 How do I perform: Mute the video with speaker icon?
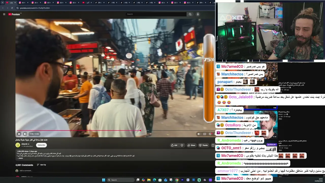pyautogui.click(x=25, y=134)
